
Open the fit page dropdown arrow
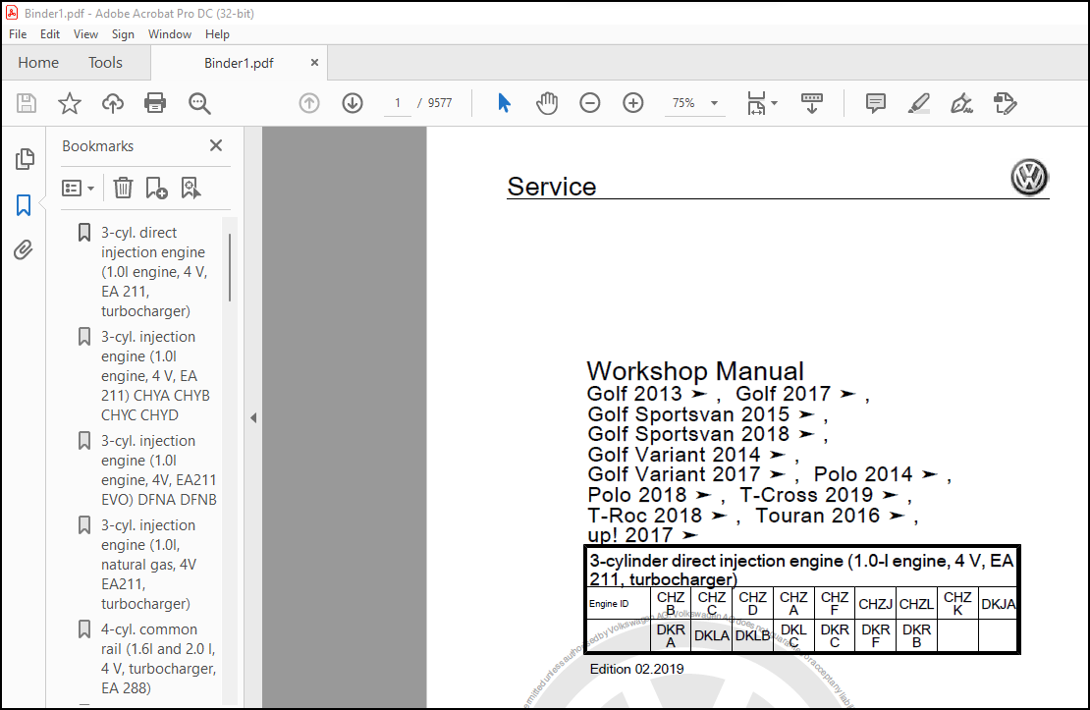775,103
